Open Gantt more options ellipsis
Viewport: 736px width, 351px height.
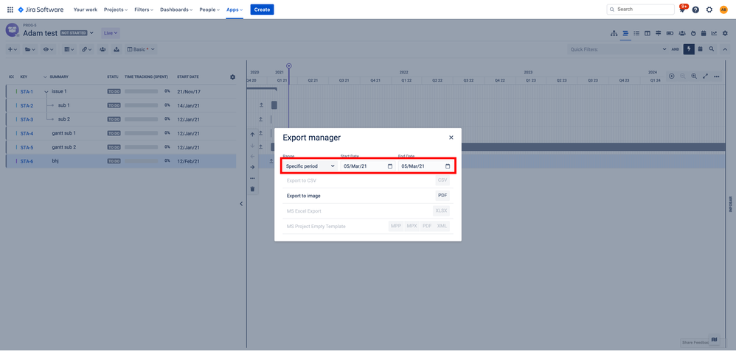pos(716,76)
